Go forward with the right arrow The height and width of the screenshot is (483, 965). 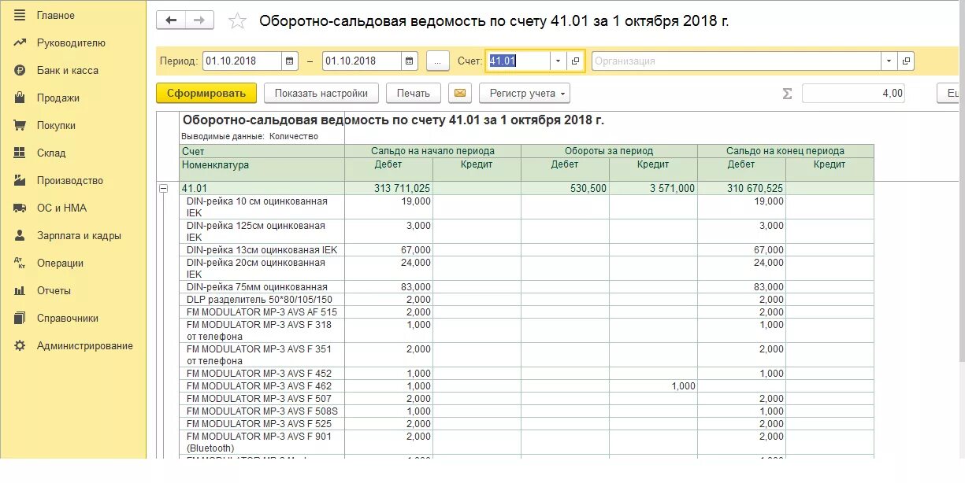[x=200, y=20]
